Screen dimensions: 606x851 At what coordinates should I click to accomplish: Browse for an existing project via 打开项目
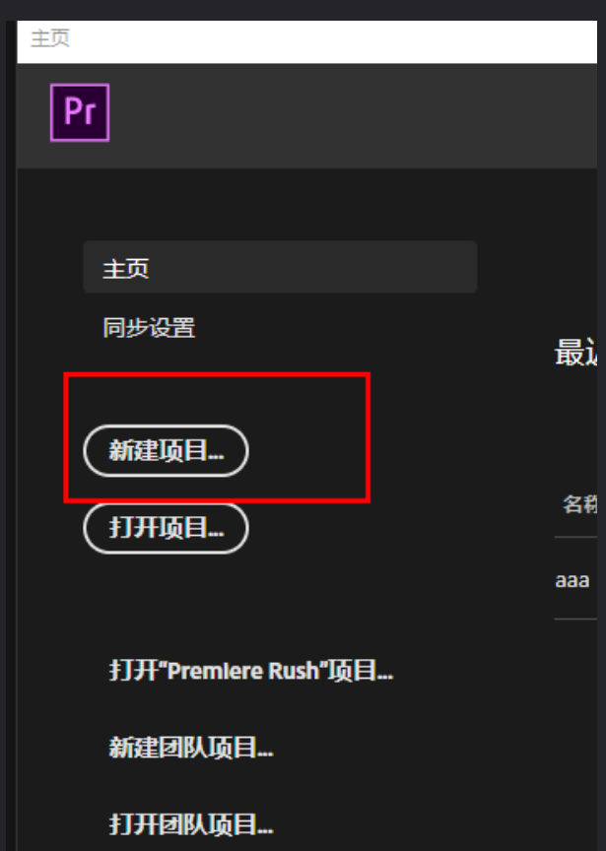tap(167, 528)
